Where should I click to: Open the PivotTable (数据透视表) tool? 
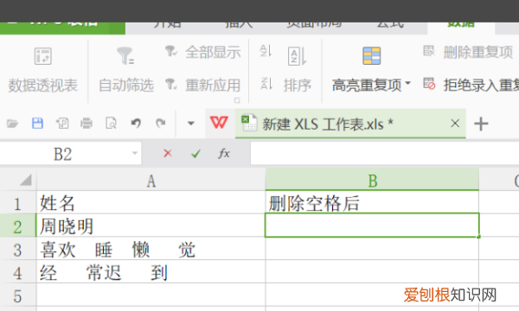tap(42, 70)
